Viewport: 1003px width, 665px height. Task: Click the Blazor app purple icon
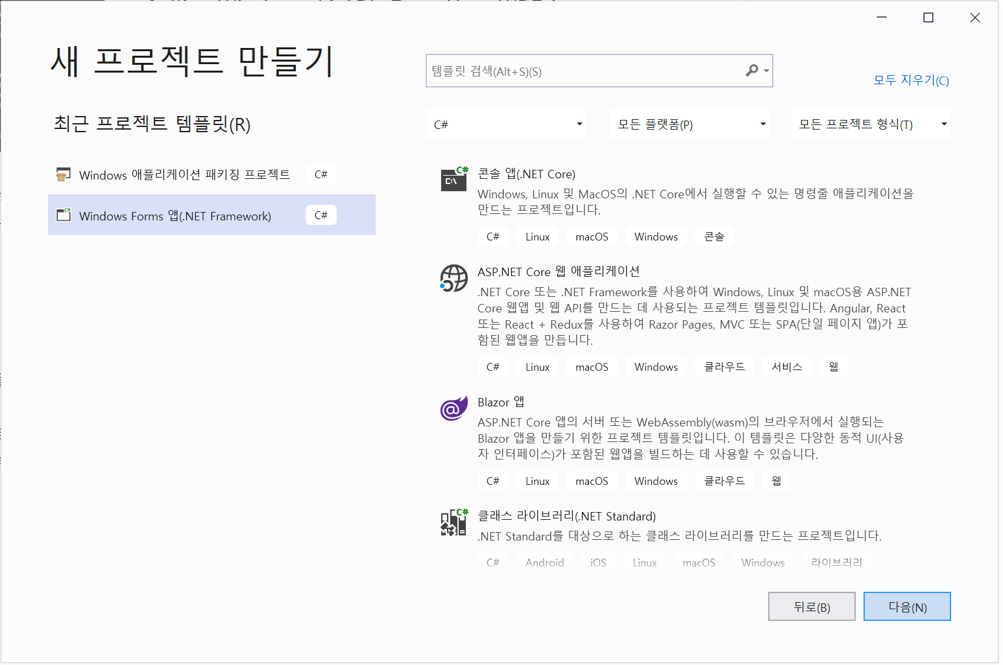(x=453, y=408)
